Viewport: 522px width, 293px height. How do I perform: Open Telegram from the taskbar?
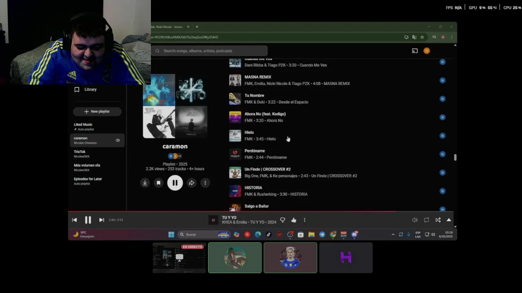[322, 234]
